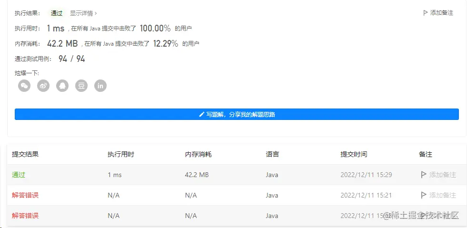Click the 语言 column header
This screenshot has height=228, width=467.
pos(272,155)
